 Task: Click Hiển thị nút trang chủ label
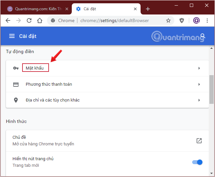click(33, 159)
